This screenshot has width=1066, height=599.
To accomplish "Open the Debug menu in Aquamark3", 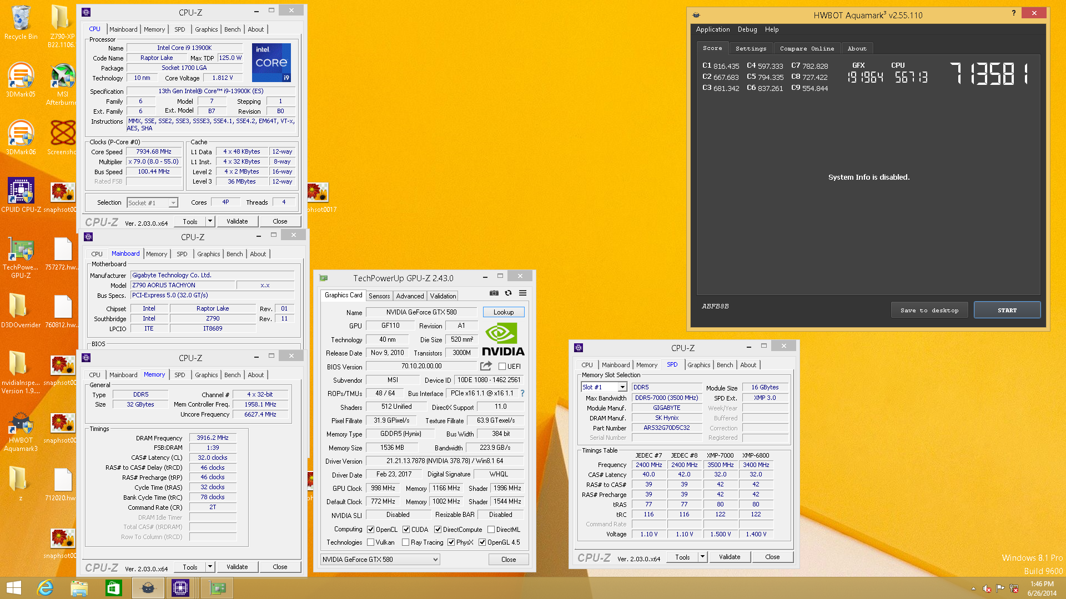I will pos(747,29).
